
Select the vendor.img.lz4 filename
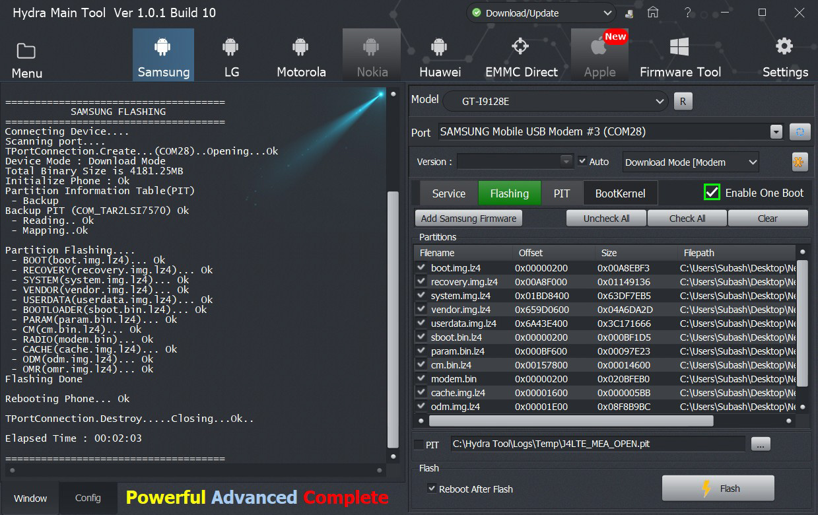click(461, 309)
